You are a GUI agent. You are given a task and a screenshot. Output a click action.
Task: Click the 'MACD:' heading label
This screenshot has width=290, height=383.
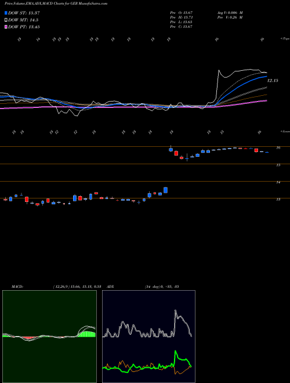click(x=17, y=287)
